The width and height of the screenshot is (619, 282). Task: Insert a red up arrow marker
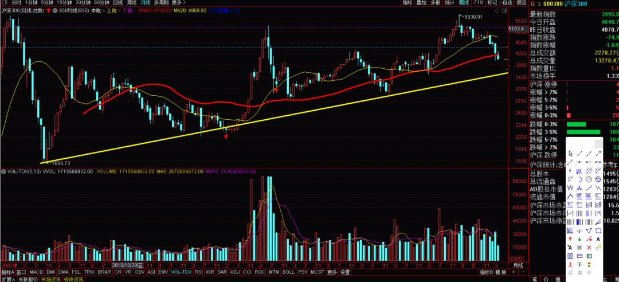(570, 239)
